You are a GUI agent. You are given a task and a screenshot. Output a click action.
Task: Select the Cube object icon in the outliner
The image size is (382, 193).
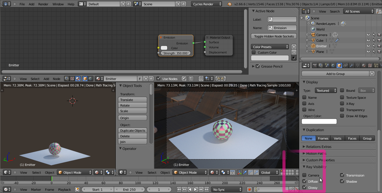point(312,40)
